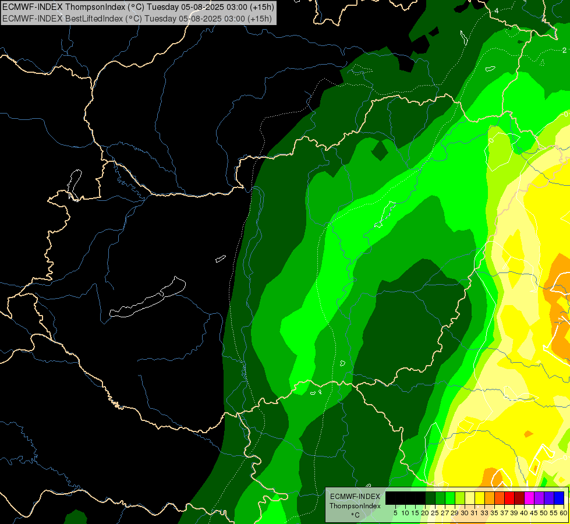Click the ThompsonIndex title line at top
Viewport: 570px width, 524px height.
click(x=138, y=6)
